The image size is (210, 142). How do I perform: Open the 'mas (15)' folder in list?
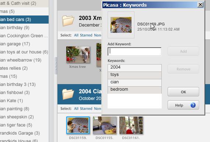tap(24, 76)
